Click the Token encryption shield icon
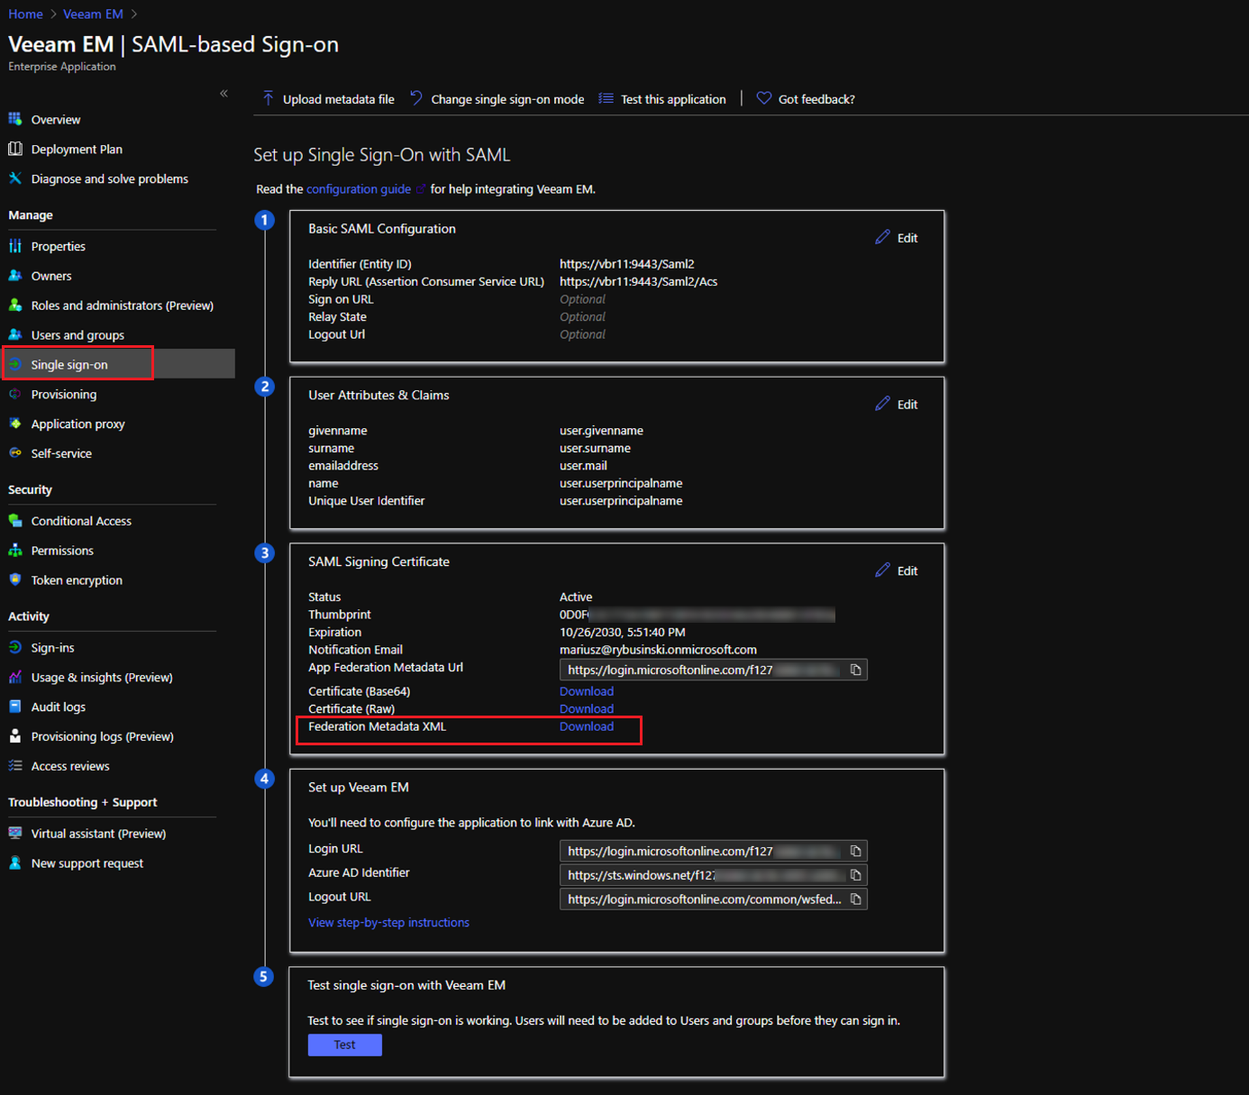This screenshot has height=1095, width=1249. pyautogui.click(x=15, y=579)
